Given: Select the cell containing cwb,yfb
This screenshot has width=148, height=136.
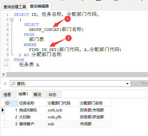Looking at the screenshot, I should coord(63,117).
